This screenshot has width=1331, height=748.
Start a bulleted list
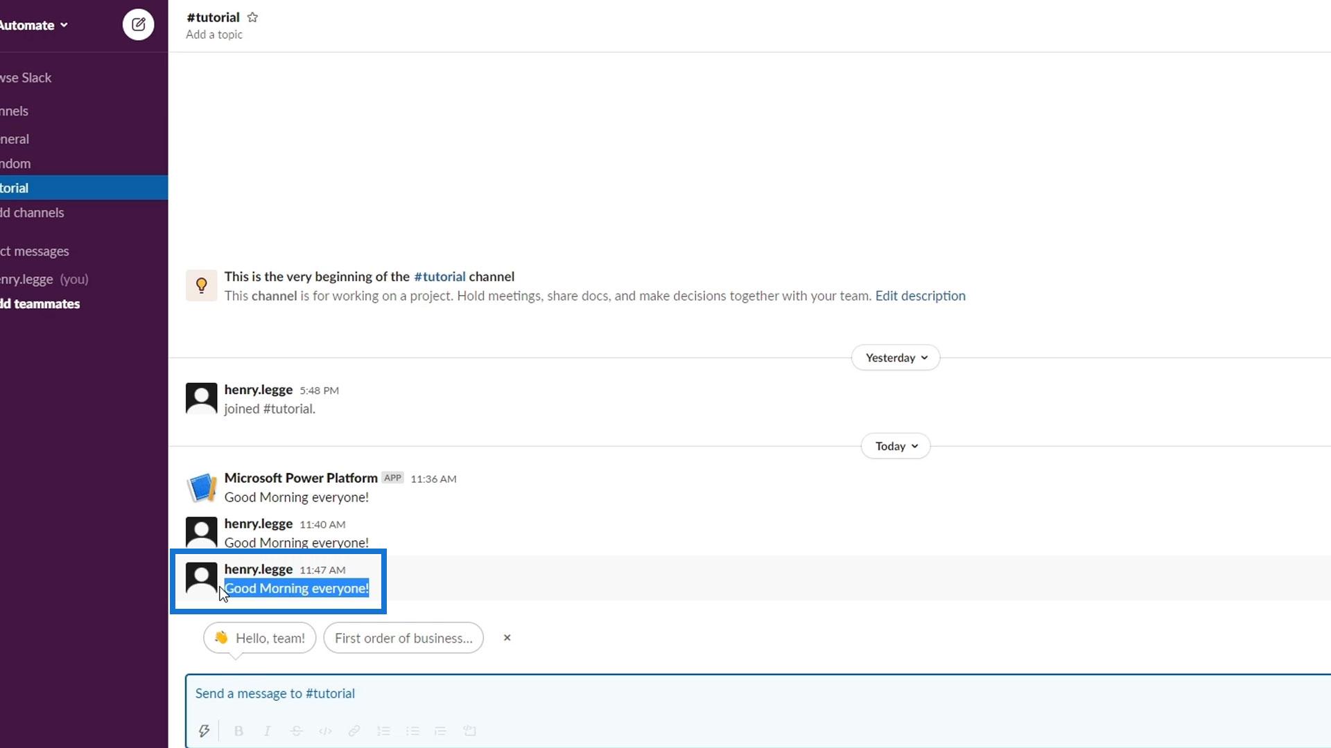(412, 731)
